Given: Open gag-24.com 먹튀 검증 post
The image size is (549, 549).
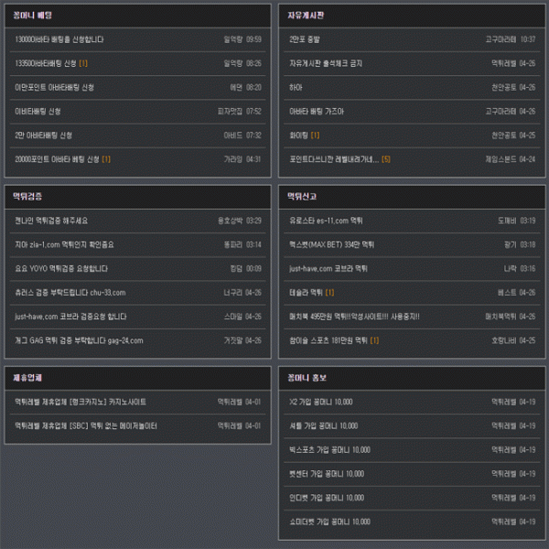Looking at the screenshot, I should click(79, 340).
